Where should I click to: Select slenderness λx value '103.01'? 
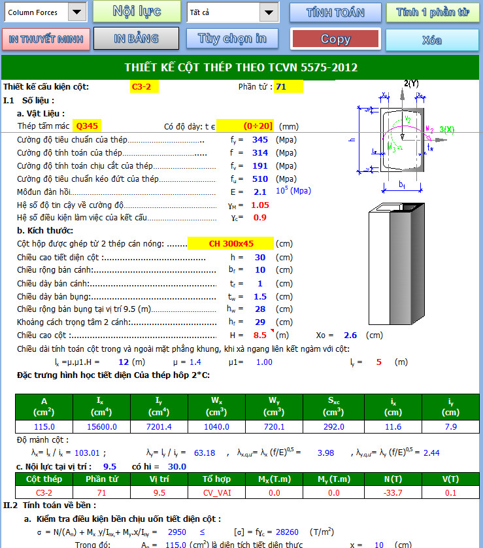point(87,453)
